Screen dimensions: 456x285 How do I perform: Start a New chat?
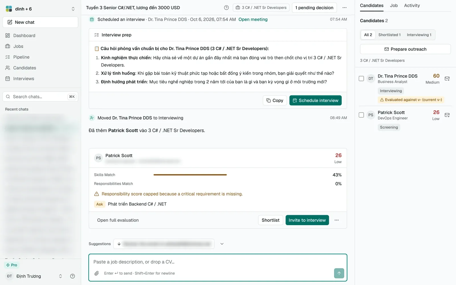(x=40, y=22)
